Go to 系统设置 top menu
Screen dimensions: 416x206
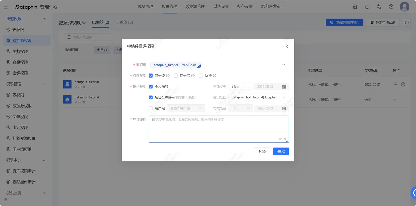tap(221, 7)
